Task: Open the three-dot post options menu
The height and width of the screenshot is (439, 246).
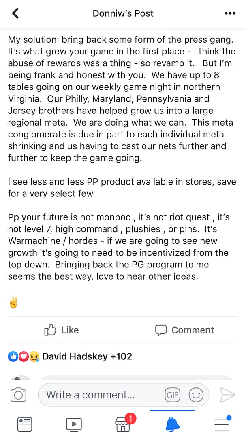Action: tap(230, 13)
